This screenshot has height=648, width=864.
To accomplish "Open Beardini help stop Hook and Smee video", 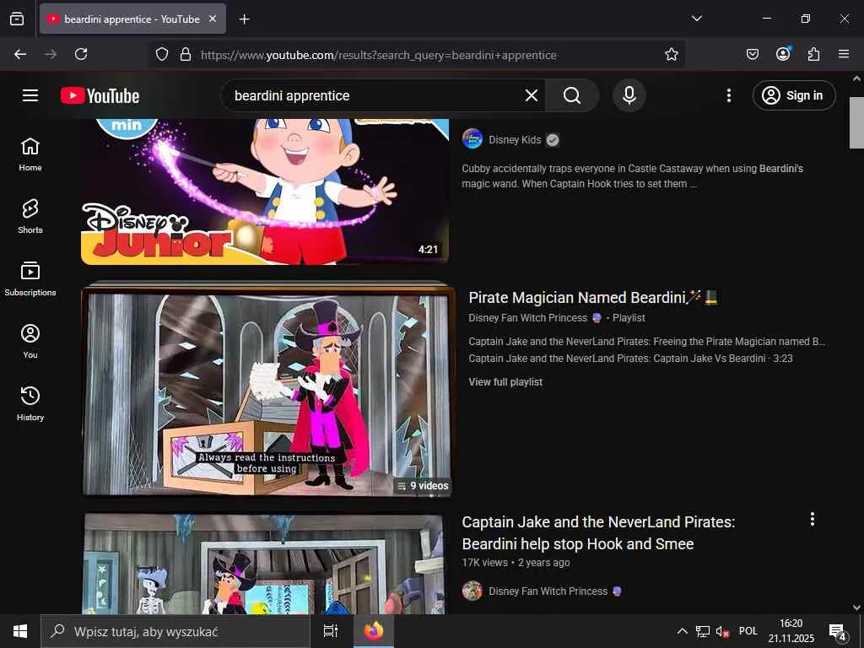I will (598, 533).
